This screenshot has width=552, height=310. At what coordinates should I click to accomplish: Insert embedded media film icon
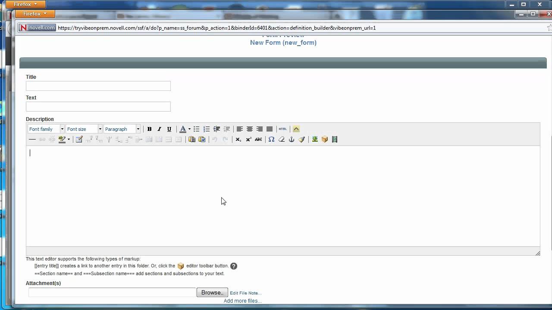335,139
